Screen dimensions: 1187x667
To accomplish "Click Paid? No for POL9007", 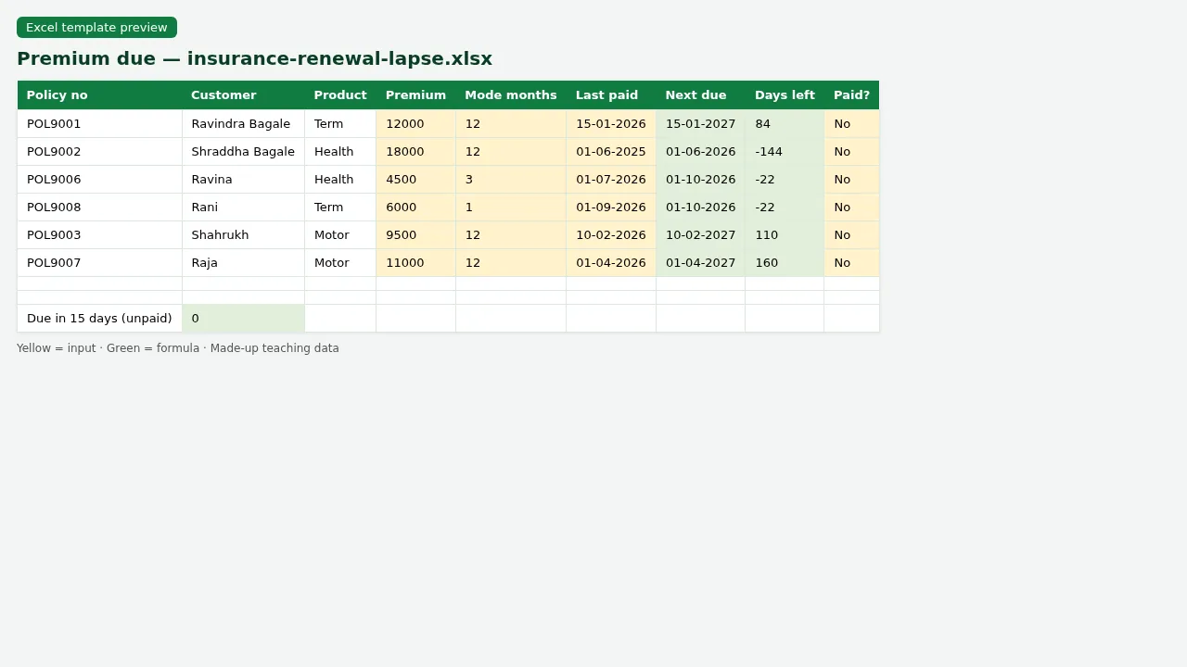I will click(851, 263).
